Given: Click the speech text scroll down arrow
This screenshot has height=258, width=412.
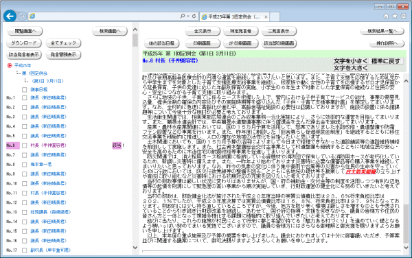Looking at the screenshot, I should [x=406, y=248].
